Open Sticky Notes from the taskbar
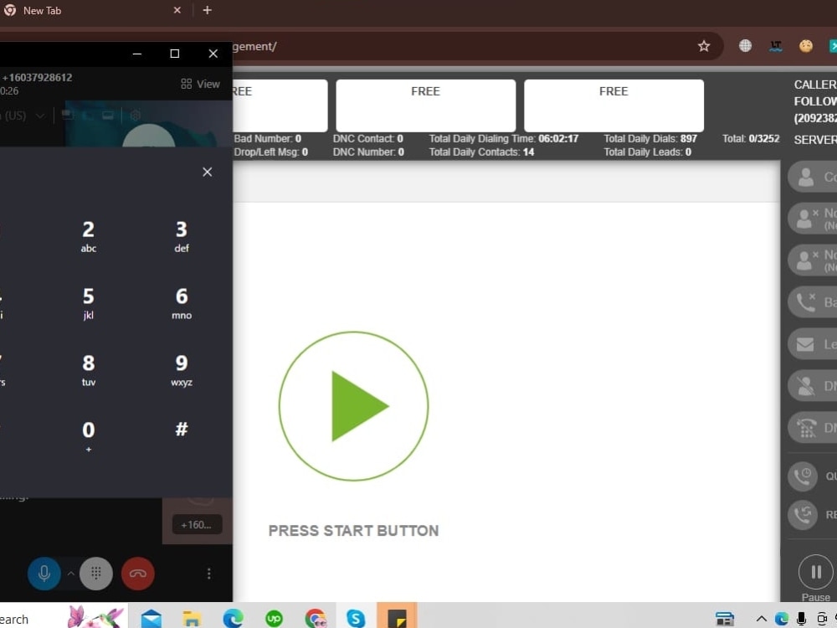The width and height of the screenshot is (837, 628). coord(397,619)
